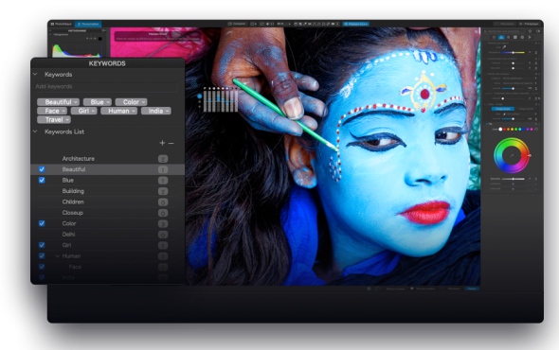Select the Building row in Keywords List
The height and width of the screenshot is (350, 559).
[x=108, y=191]
